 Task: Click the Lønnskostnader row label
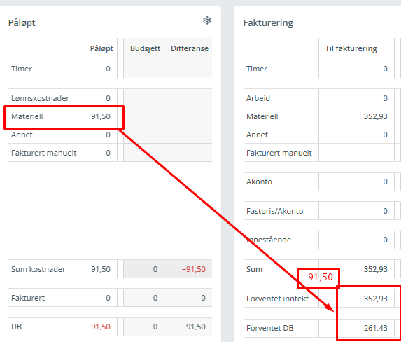(40, 98)
